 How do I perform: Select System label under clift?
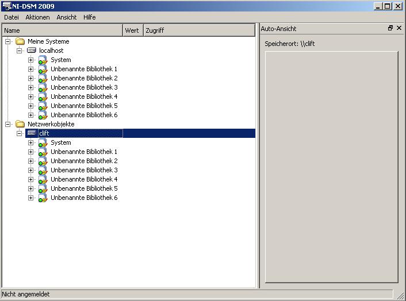(61, 142)
